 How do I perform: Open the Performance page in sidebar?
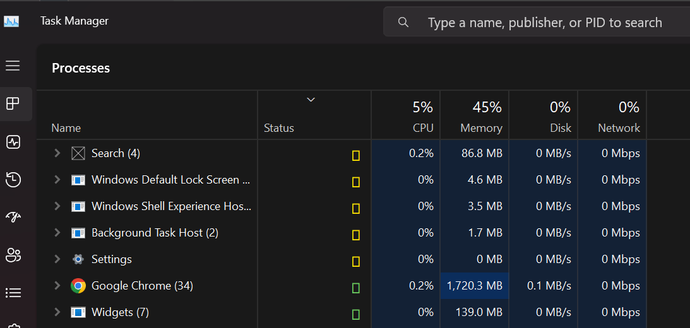coord(13,142)
